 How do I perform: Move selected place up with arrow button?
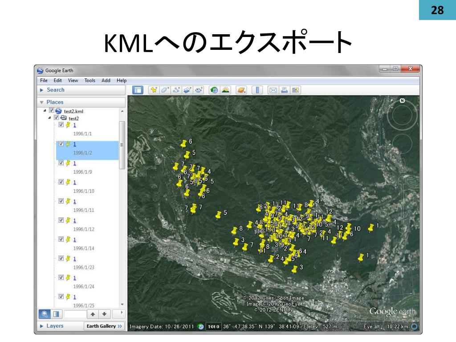[x=93, y=314]
